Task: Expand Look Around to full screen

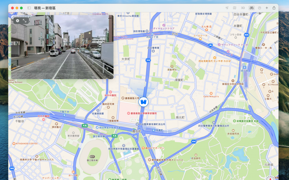Action: (x=25, y=21)
